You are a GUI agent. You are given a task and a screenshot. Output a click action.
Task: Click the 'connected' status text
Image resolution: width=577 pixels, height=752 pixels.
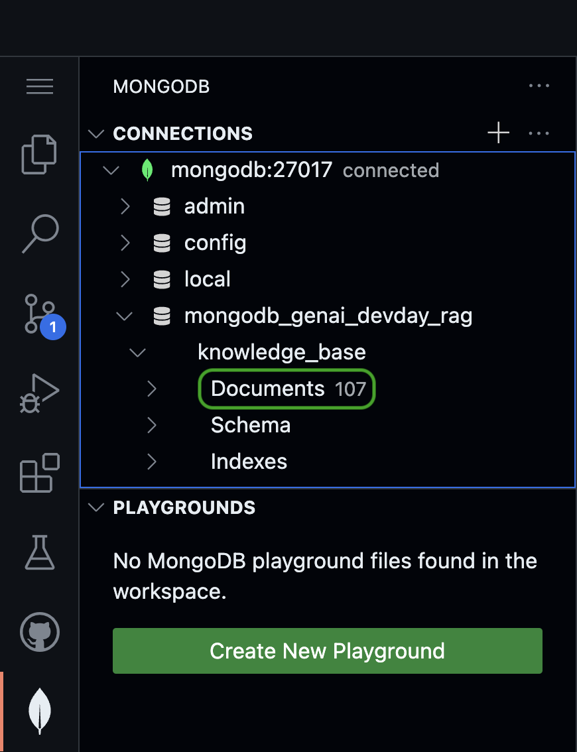pos(391,170)
